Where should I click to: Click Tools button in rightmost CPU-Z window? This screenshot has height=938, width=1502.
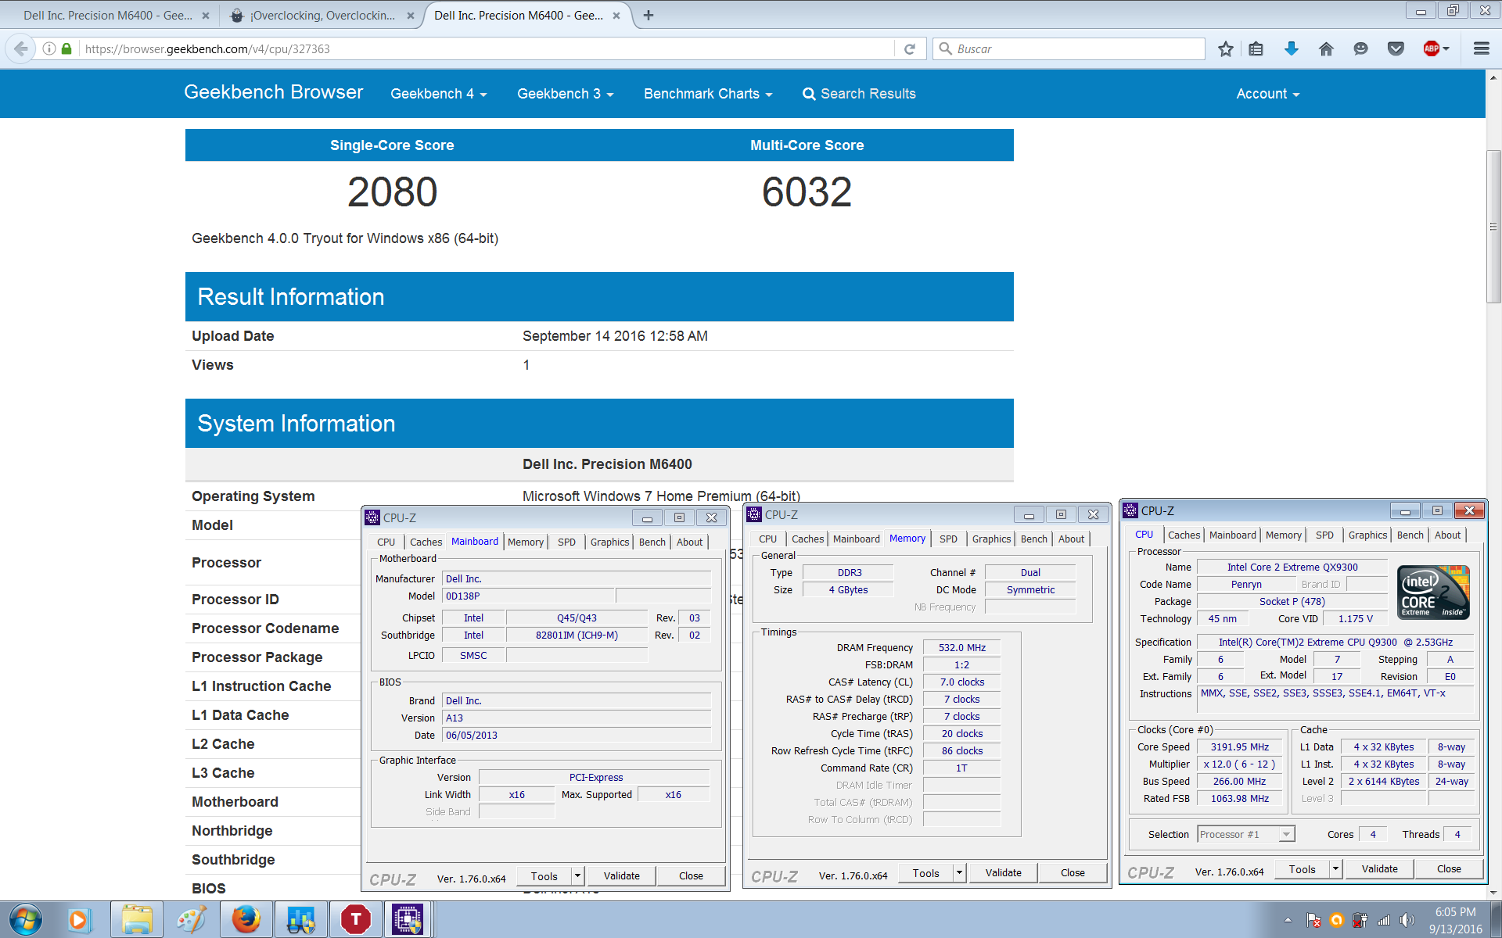1302,868
